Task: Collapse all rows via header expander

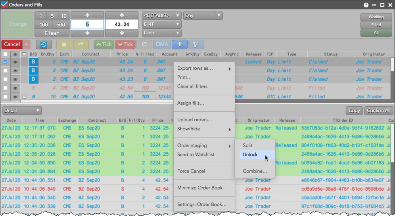Action: (x=24, y=54)
